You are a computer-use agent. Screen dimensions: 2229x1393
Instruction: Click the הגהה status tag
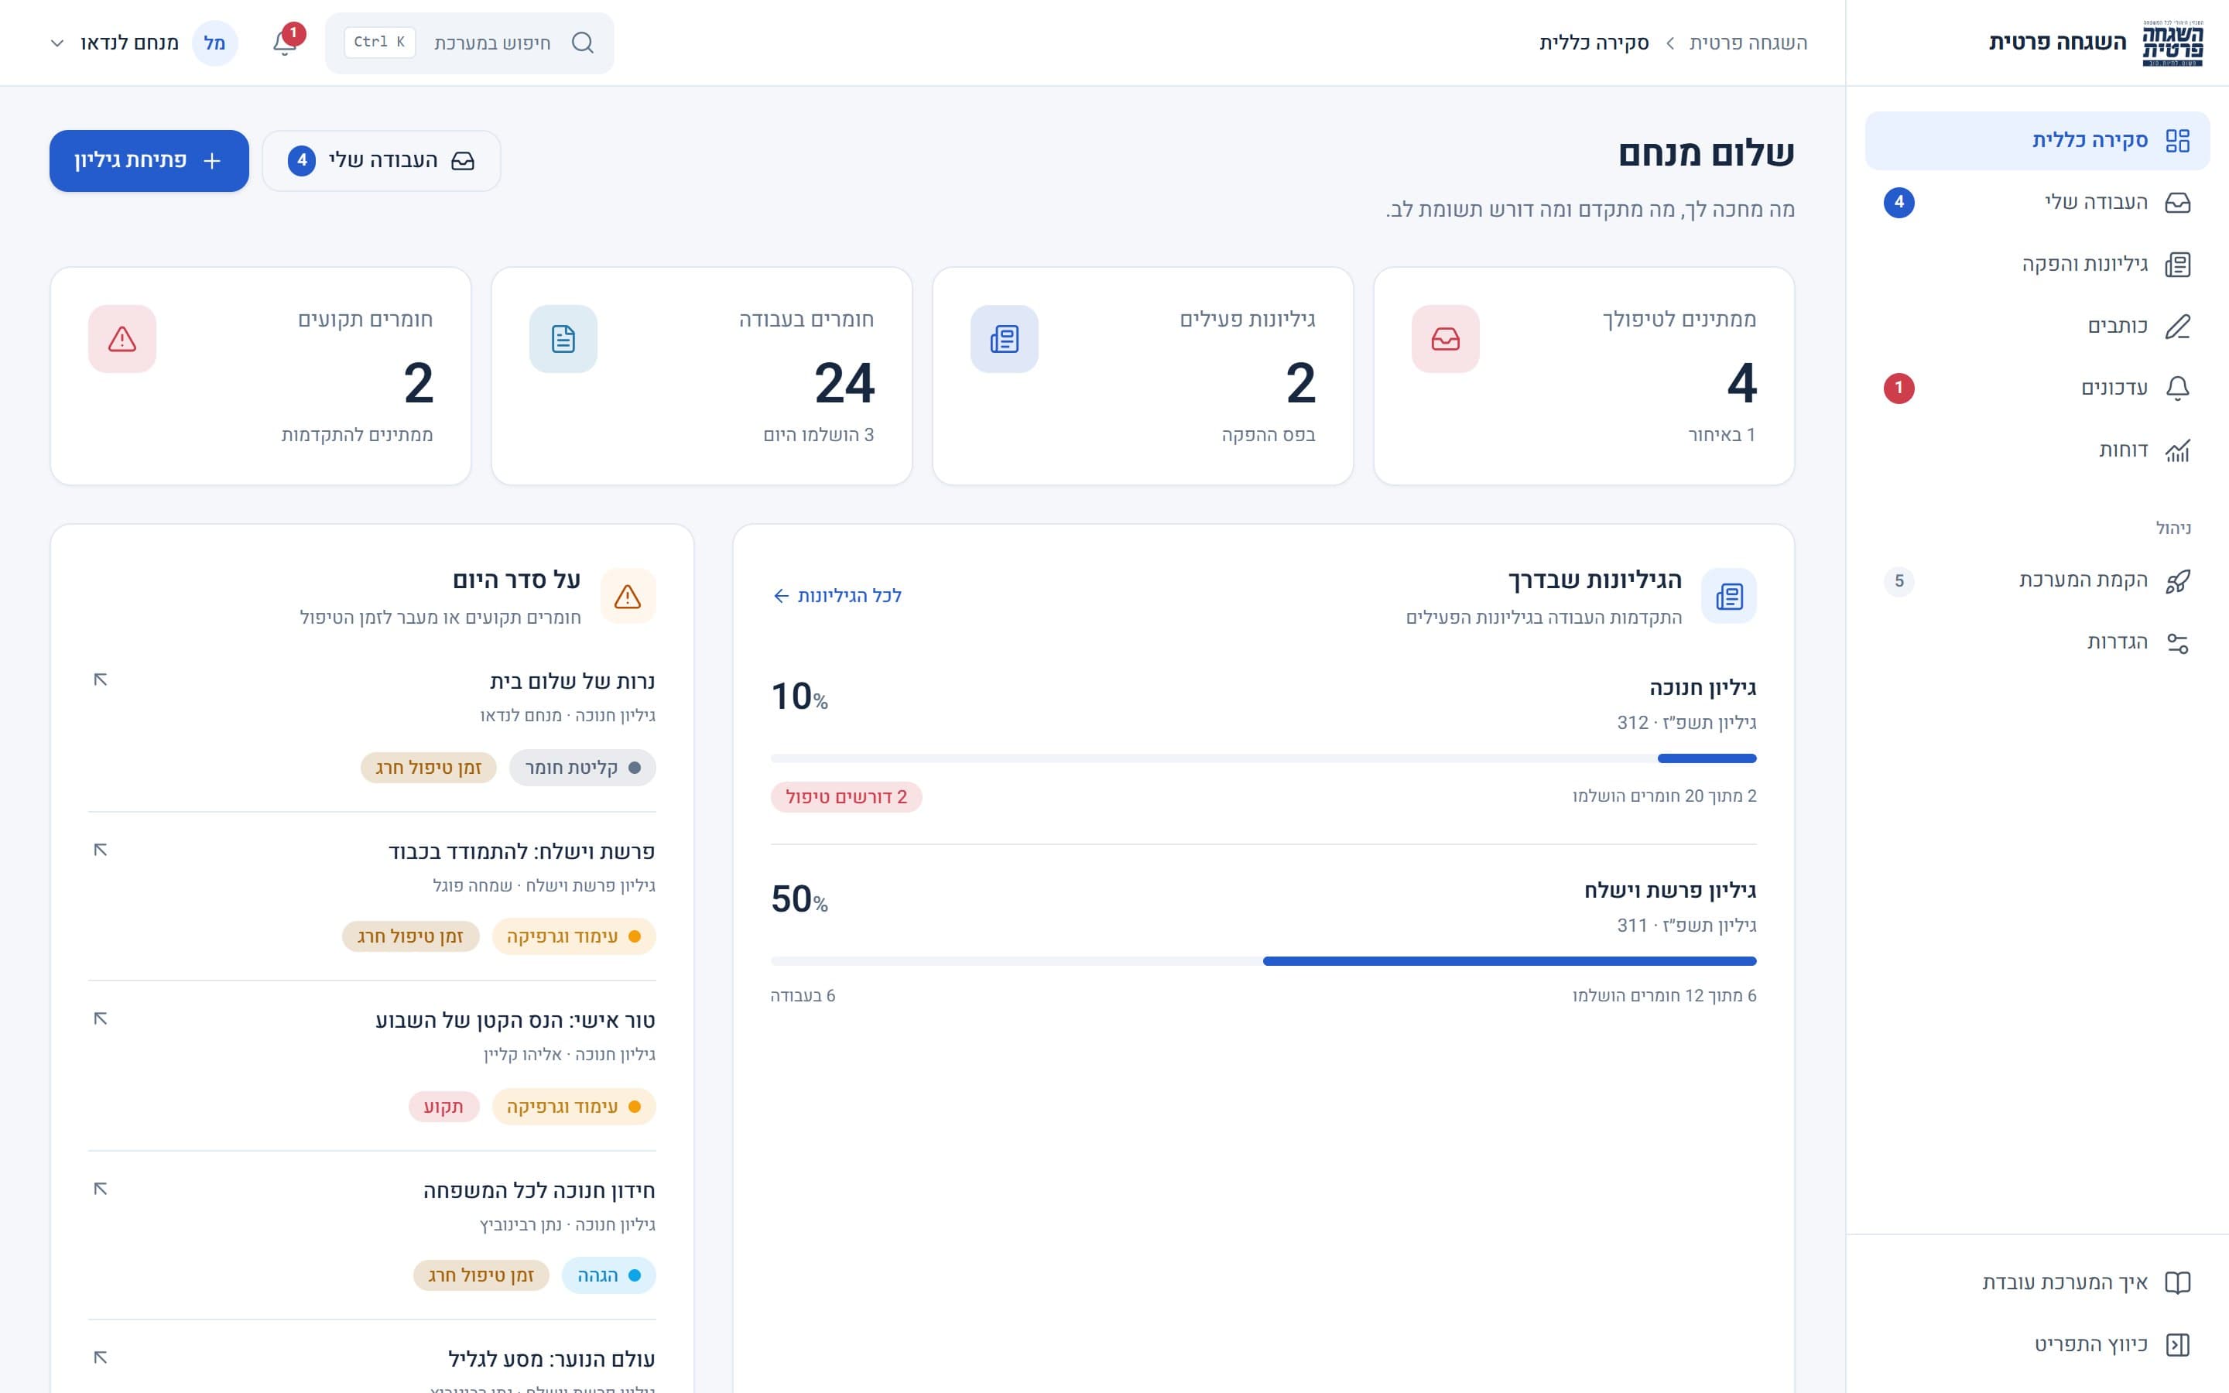[x=609, y=1275]
